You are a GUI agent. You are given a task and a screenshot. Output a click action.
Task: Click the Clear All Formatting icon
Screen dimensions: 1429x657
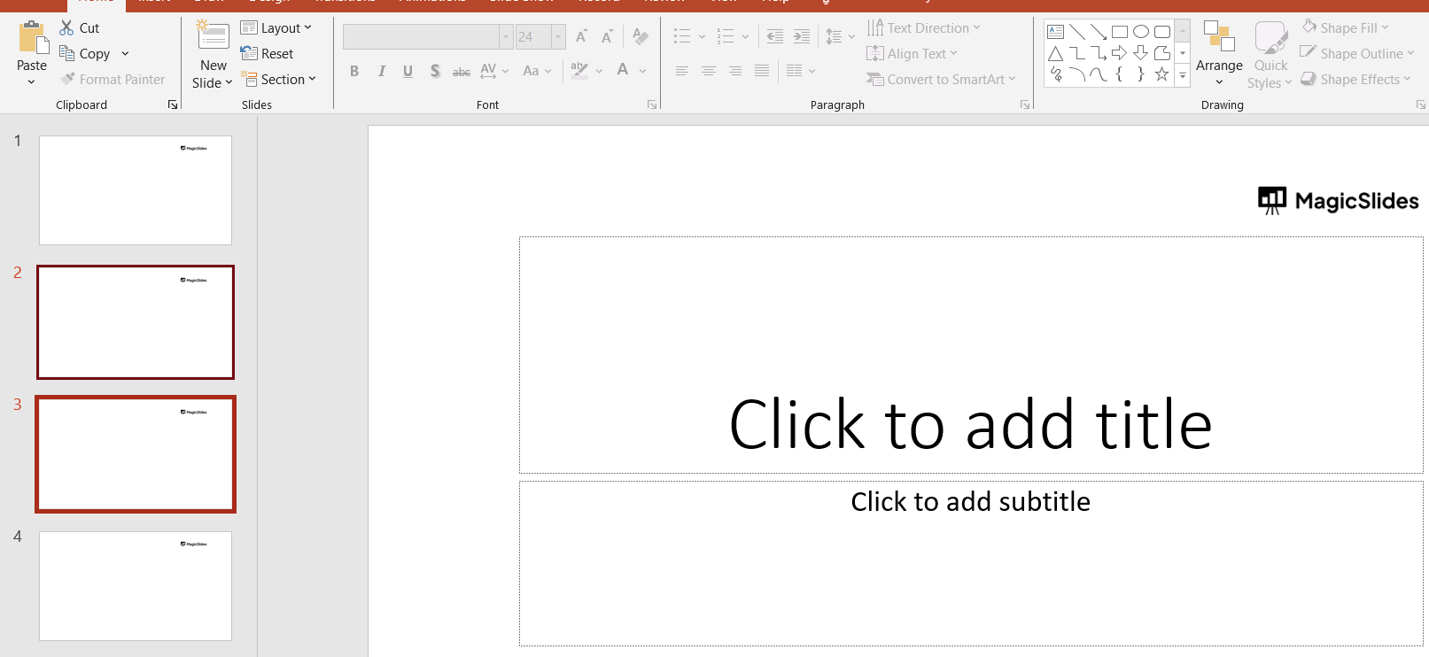[641, 37]
